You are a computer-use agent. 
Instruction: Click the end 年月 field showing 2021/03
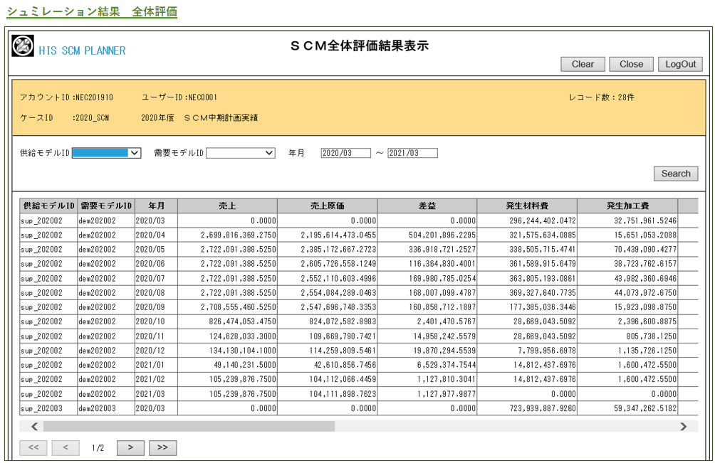tap(412, 153)
